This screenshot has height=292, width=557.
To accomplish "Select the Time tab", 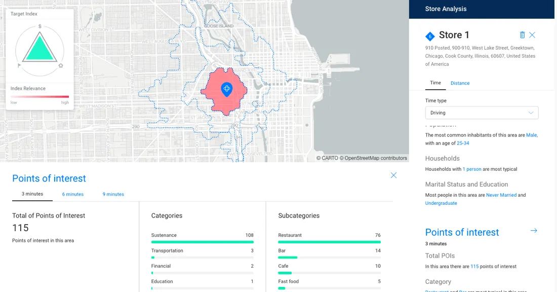I will pos(435,83).
